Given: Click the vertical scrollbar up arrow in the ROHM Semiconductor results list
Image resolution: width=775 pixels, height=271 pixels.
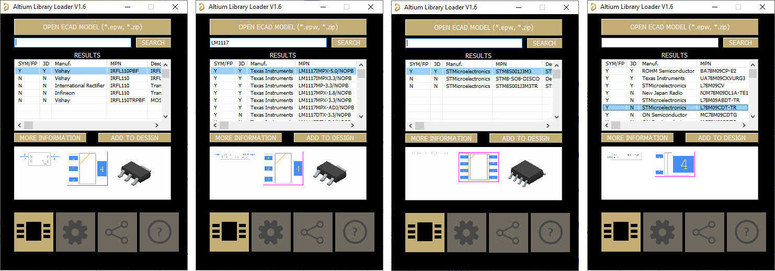Looking at the screenshot, I should point(753,64).
